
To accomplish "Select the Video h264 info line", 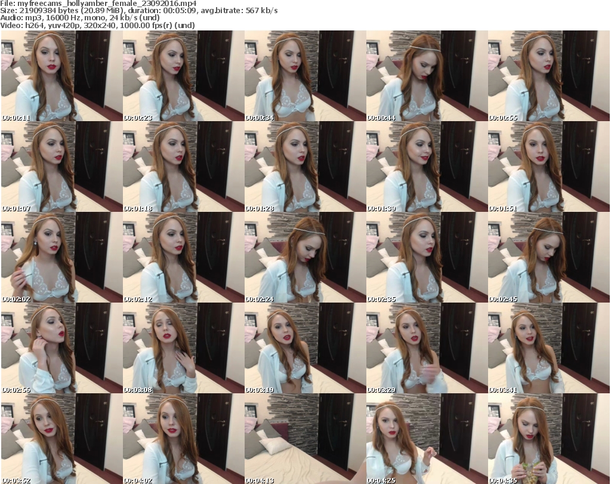I will pyautogui.click(x=97, y=25).
